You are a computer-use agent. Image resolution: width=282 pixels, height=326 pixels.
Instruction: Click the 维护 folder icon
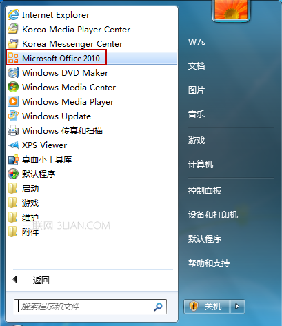click(13, 217)
